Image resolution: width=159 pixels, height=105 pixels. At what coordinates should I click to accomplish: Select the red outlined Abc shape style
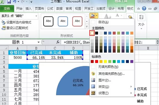click(77, 21)
